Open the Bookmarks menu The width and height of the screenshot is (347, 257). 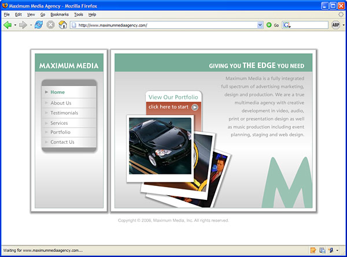[60, 14]
